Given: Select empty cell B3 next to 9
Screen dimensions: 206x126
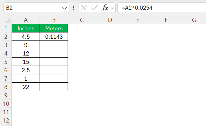Looking at the screenshot, I should [x=54, y=45].
